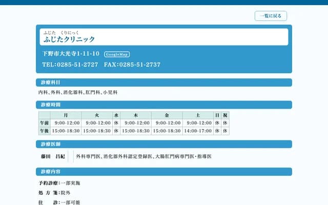Click doctor name 藤田 昌紀

pos(53,156)
